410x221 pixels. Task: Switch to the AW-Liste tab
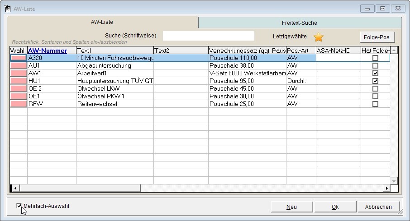(102, 22)
